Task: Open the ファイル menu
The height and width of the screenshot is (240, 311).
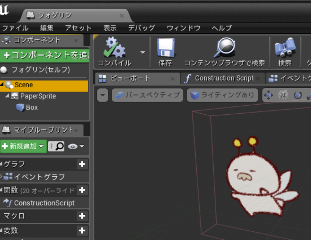Action: [15, 28]
